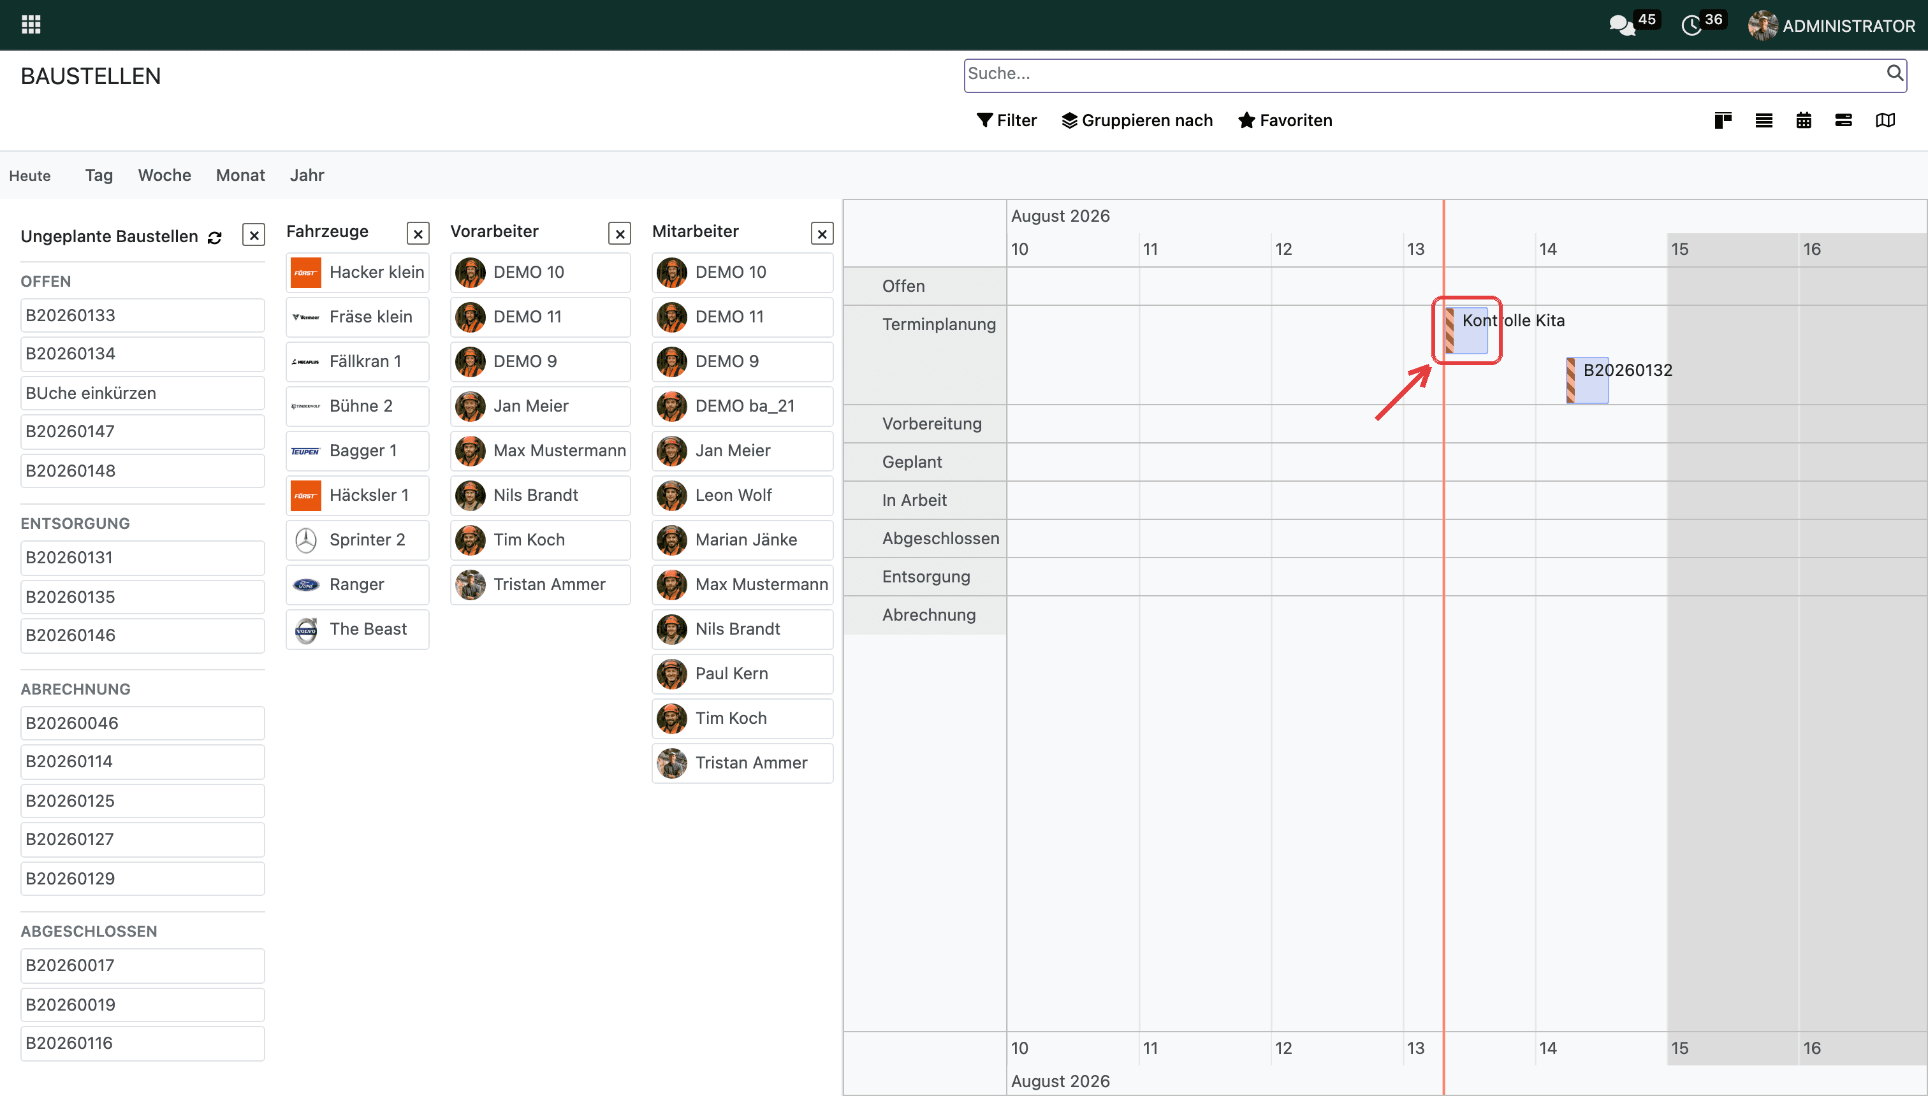Open Gruppieren nach dropdown
Image resolution: width=1928 pixels, height=1096 pixels.
tap(1137, 120)
